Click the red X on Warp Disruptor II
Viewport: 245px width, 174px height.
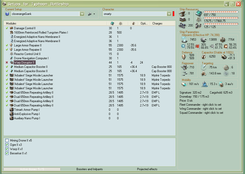tap(7, 63)
